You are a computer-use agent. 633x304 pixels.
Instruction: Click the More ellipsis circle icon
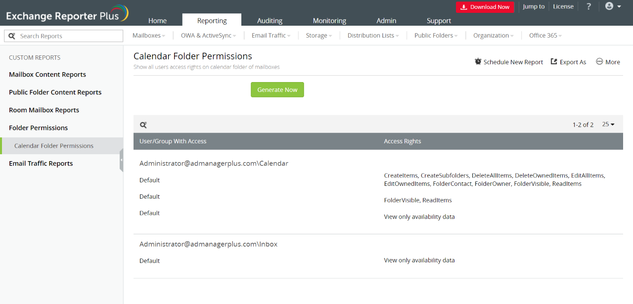click(x=599, y=62)
